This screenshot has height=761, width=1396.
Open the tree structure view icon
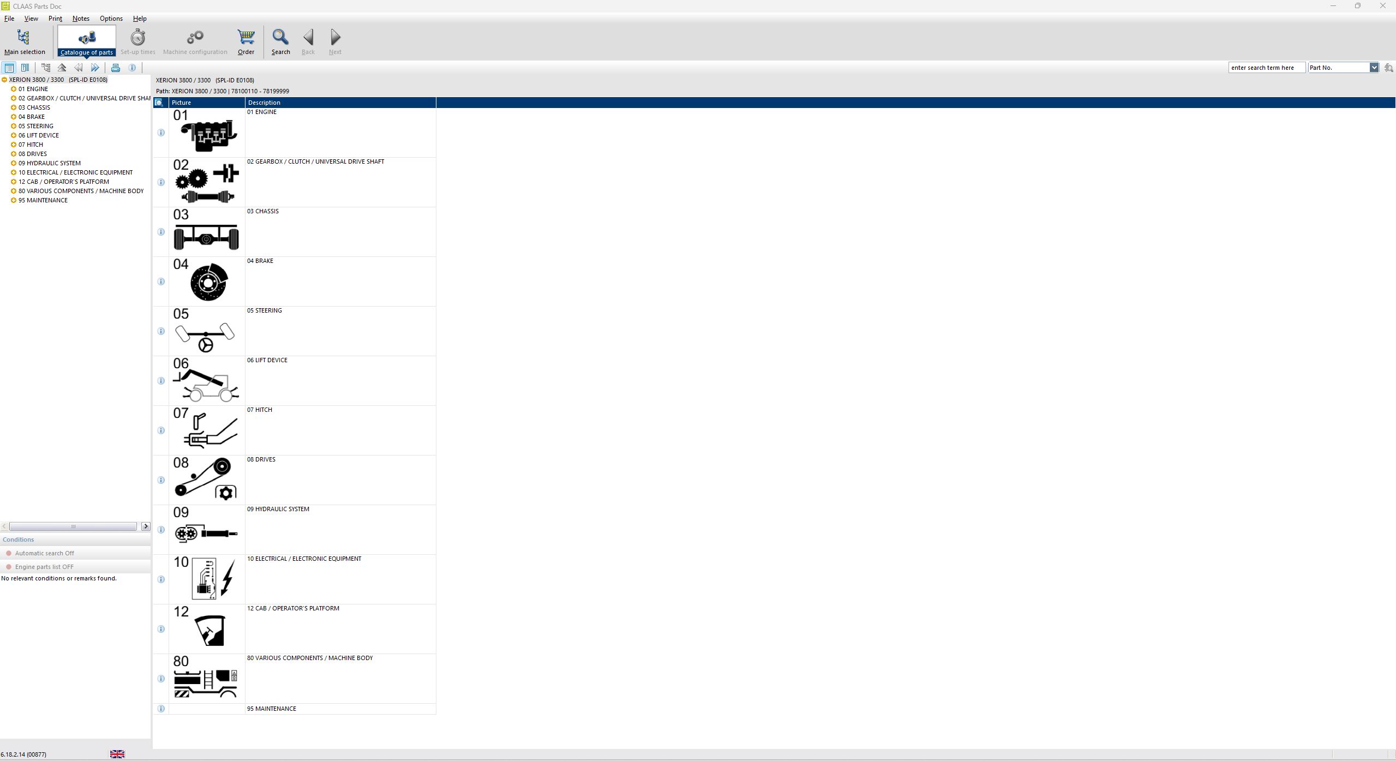pyautogui.click(x=46, y=67)
